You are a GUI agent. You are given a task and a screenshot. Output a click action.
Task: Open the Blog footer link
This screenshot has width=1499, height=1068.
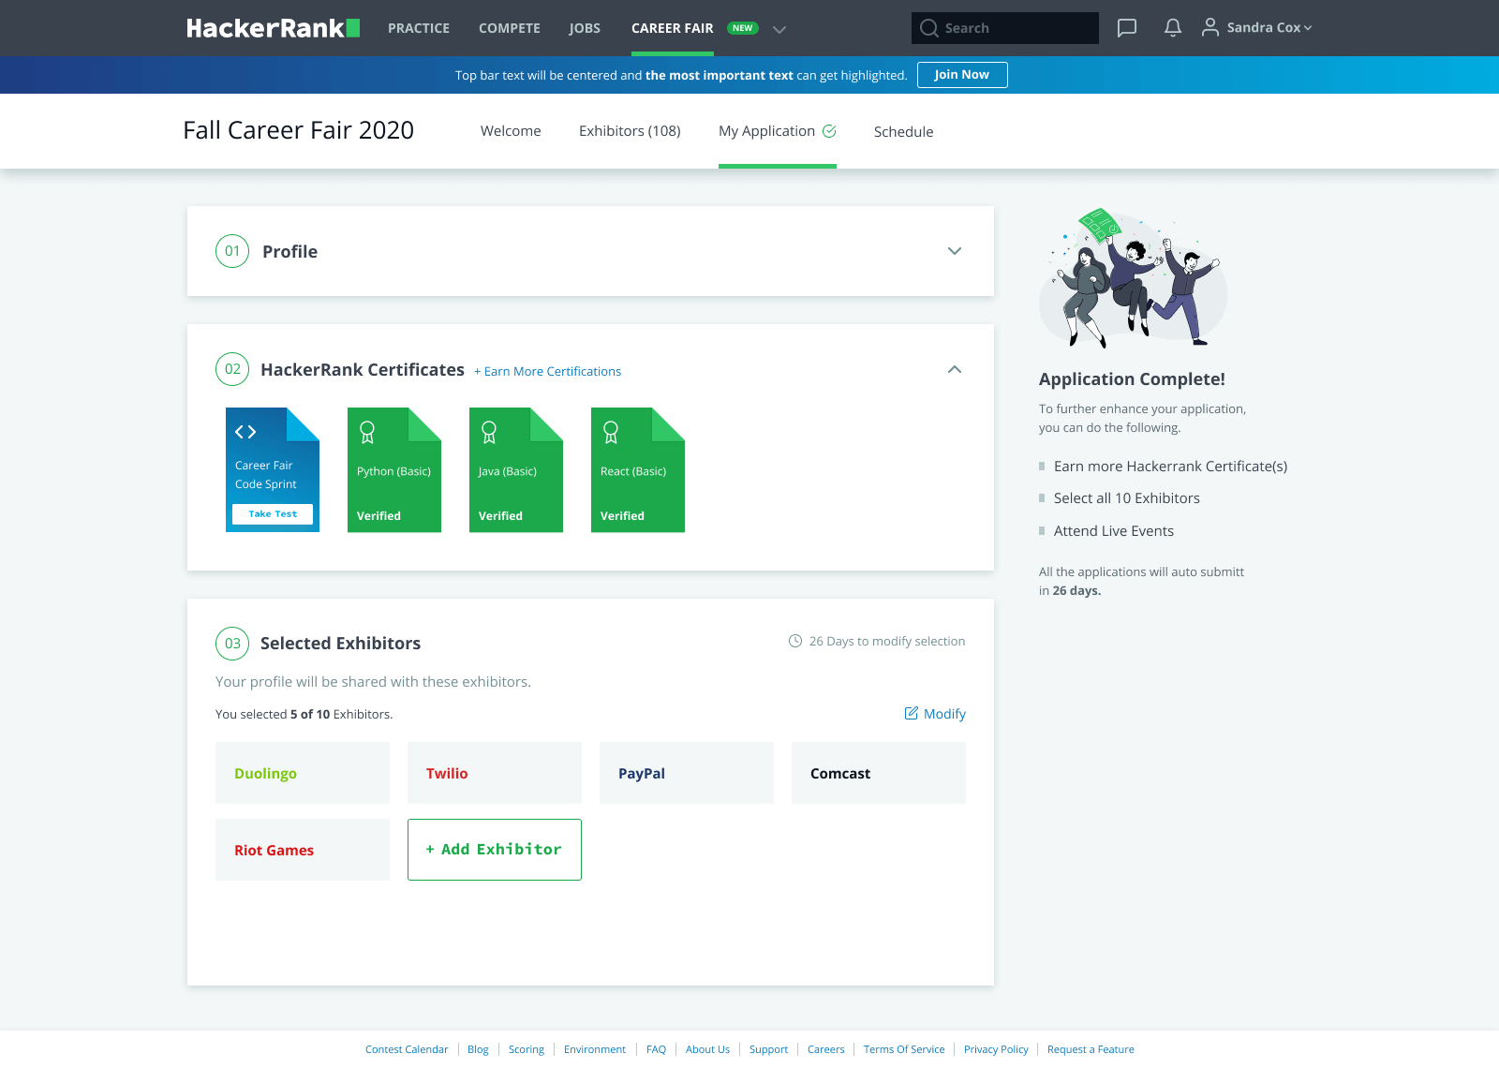(478, 1049)
